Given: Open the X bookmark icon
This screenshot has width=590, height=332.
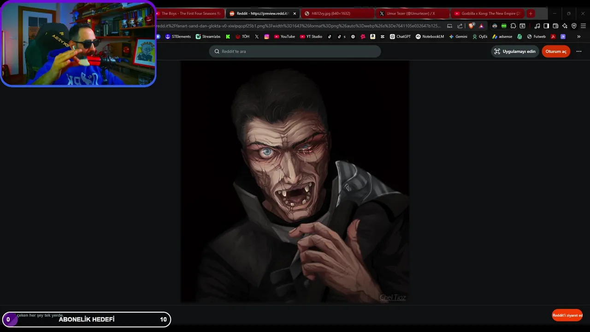Looking at the screenshot, I should click(x=257, y=36).
